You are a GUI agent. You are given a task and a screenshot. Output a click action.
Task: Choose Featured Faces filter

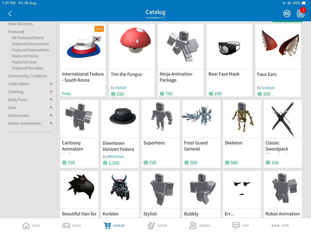(x=25, y=56)
